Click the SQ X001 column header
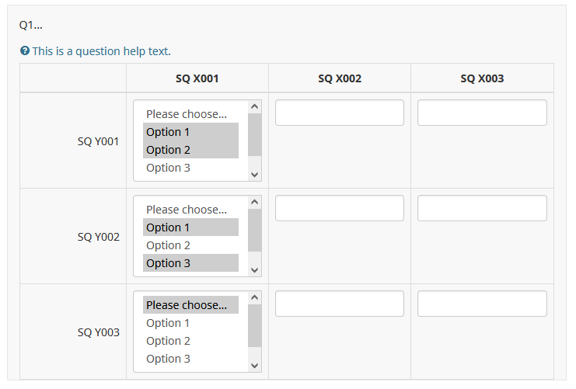The height and width of the screenshot is (389, 576). (197, 78)
